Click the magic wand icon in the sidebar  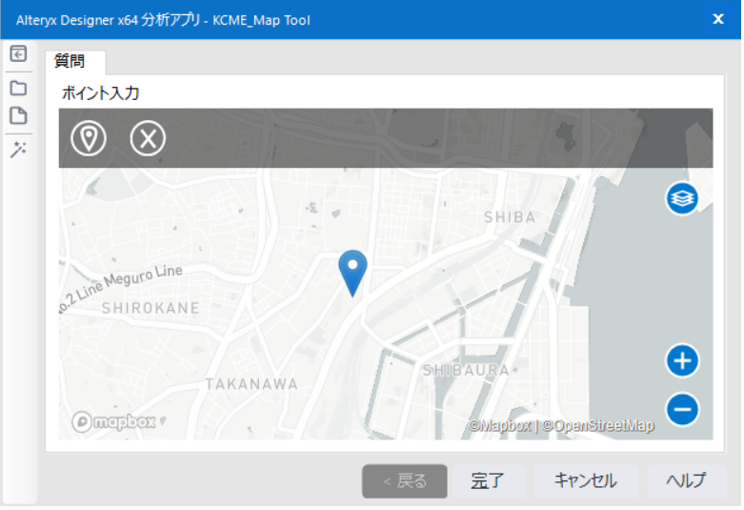(17, 150)
